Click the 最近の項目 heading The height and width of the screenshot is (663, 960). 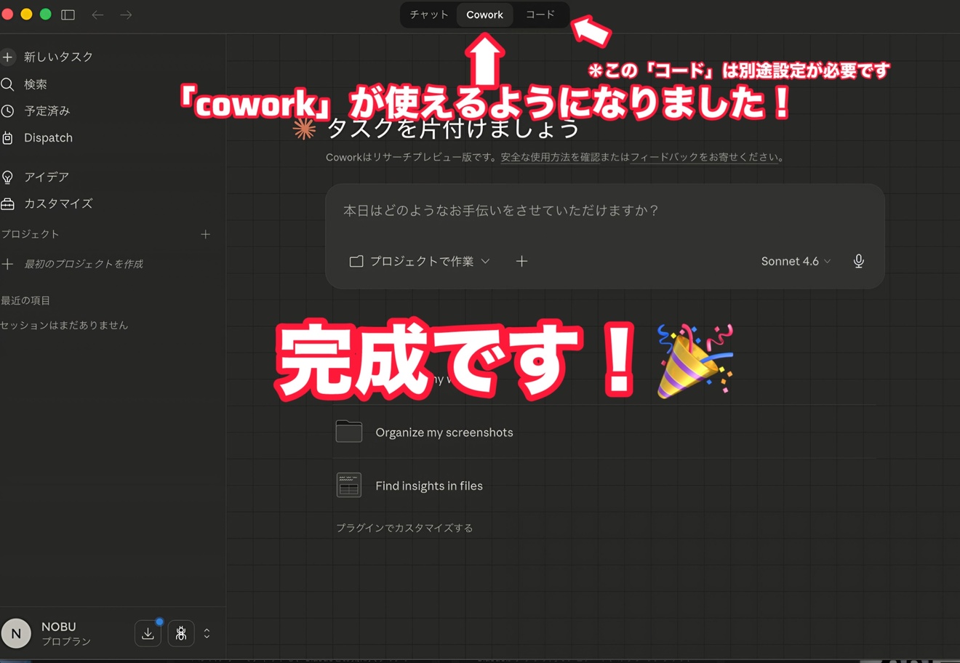click(x=25, y=300)
